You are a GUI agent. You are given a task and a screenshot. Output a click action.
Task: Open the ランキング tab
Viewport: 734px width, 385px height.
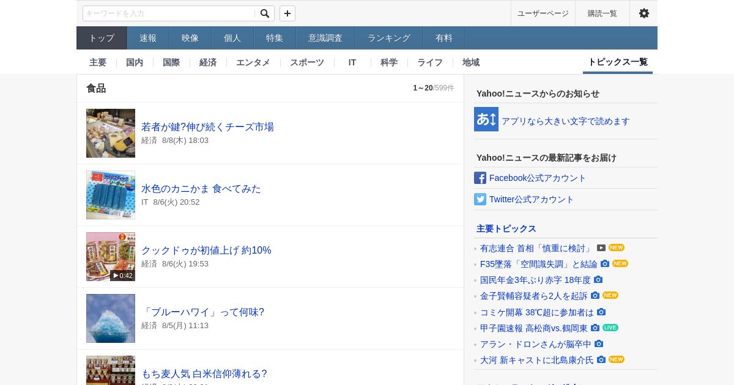tap(389, 38)
